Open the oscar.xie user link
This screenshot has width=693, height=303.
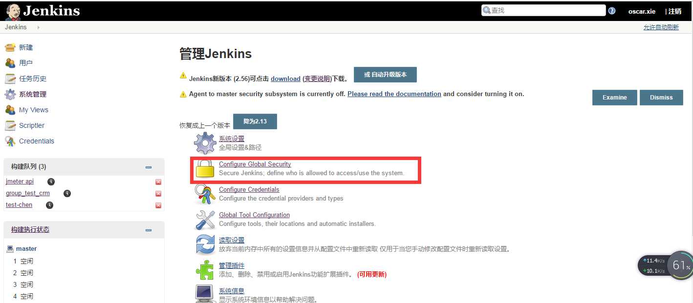tap(642, 11)
